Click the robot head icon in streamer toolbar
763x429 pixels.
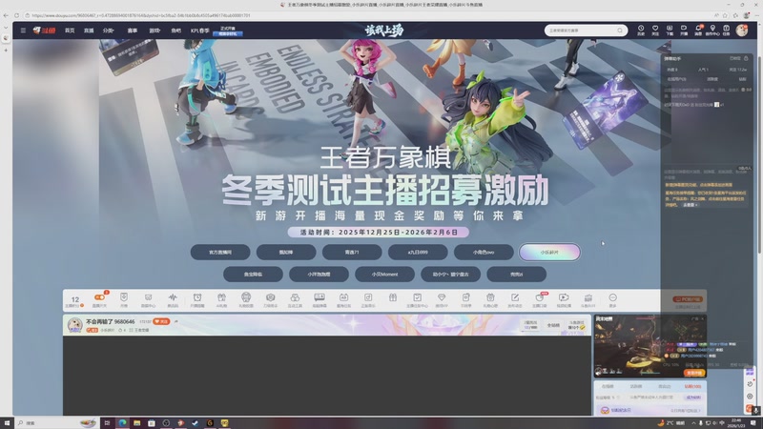pyautogui.click(x=246, y=299)
